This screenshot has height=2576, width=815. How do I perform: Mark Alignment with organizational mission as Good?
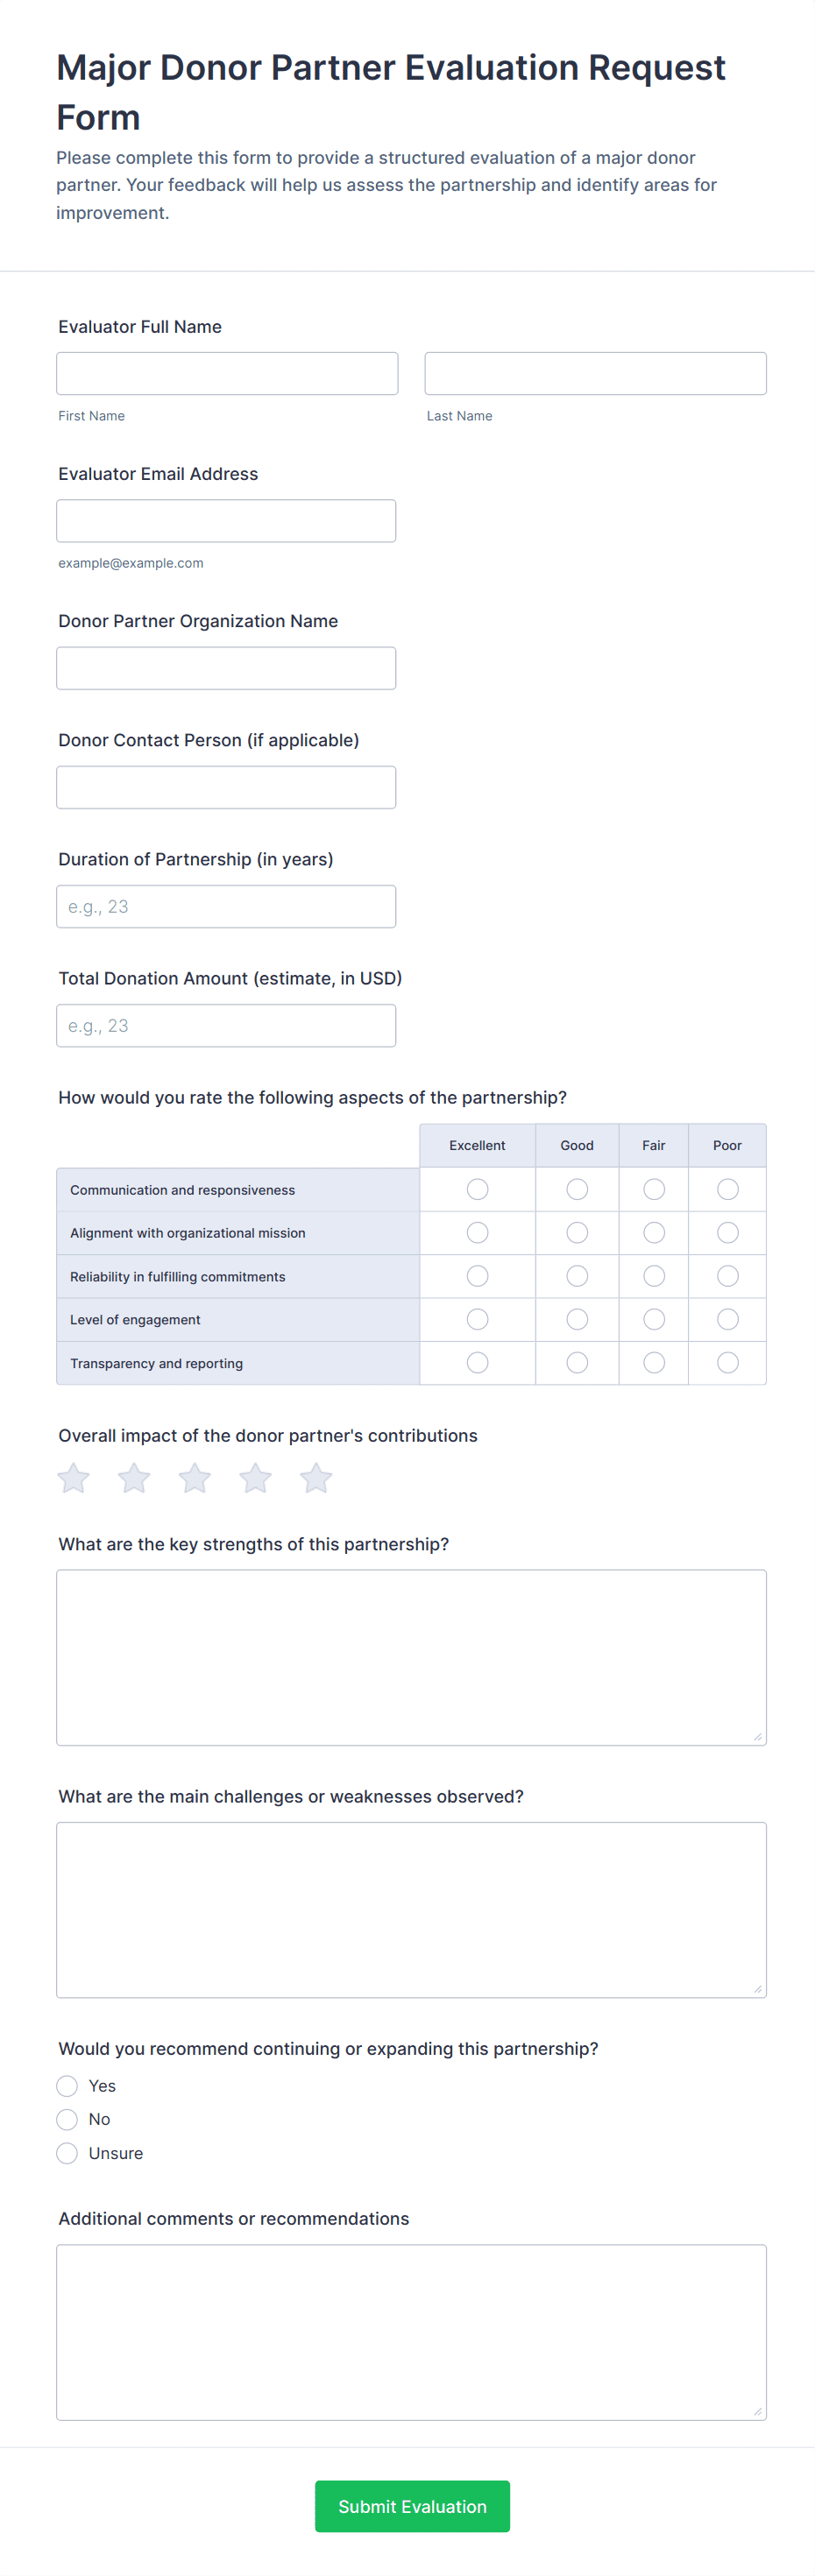click(577, 1233)
